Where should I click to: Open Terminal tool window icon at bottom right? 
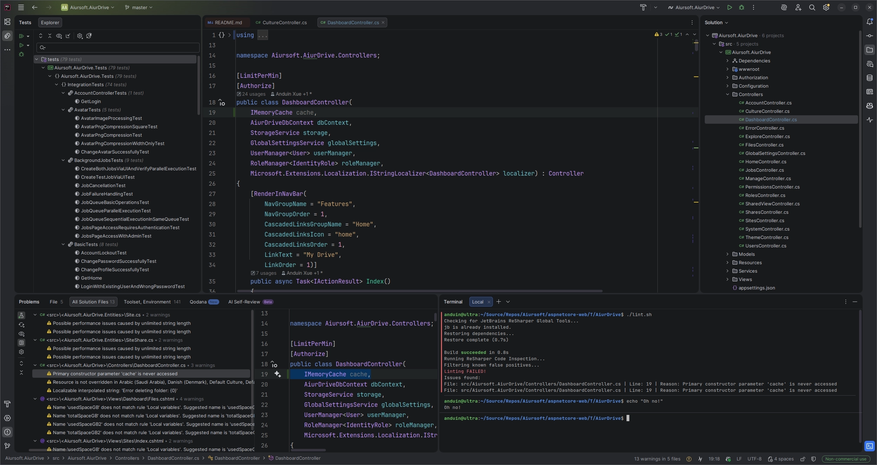tap(870, 446)
